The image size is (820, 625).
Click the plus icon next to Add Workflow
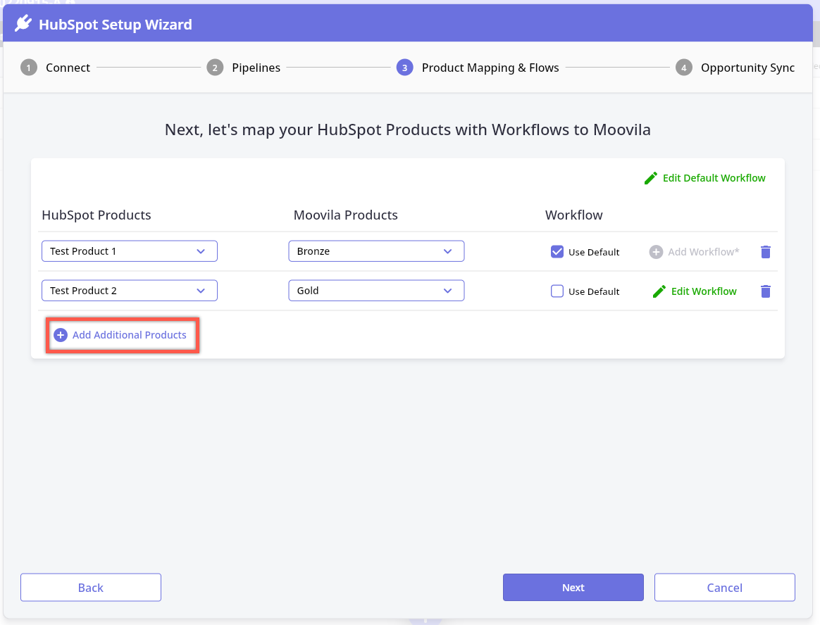click(x=656, y=252)
